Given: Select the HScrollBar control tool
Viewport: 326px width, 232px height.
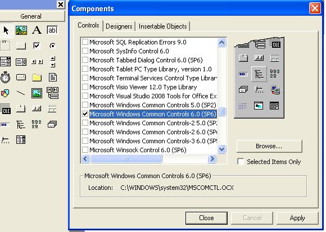Looking at the screenshot, I should tap(37, 62).
